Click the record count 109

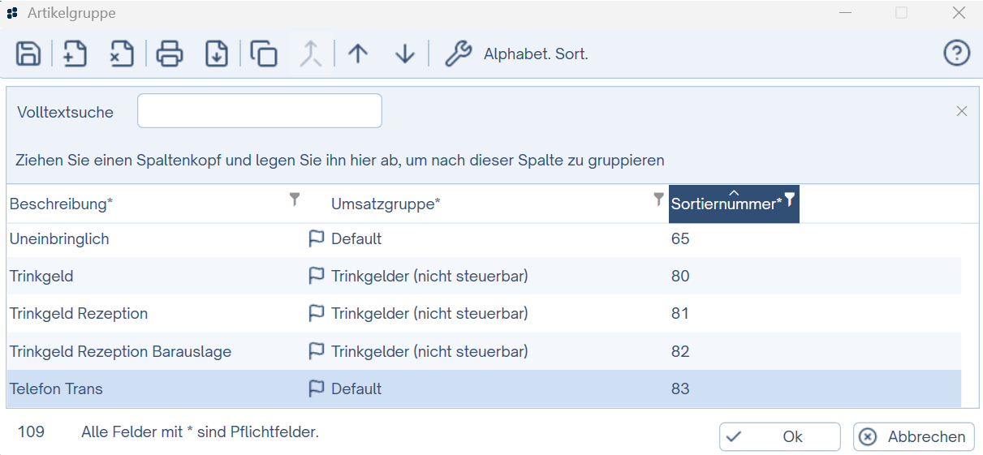pos(31,432)
